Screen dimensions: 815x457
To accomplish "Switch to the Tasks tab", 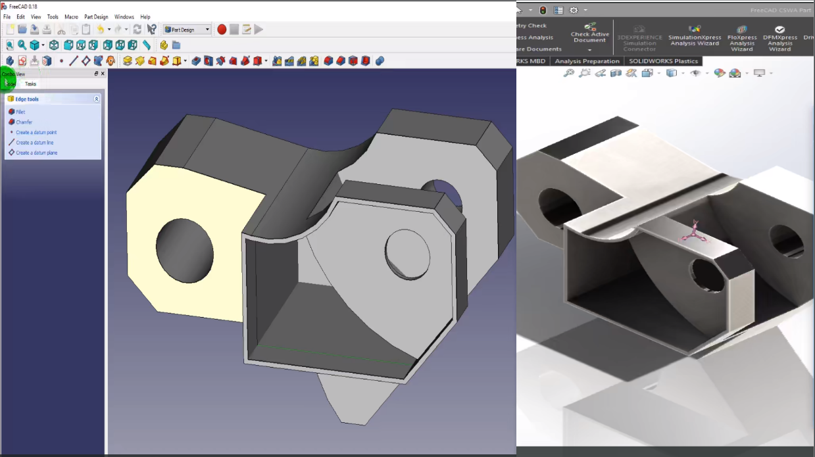I will (30, 84).
